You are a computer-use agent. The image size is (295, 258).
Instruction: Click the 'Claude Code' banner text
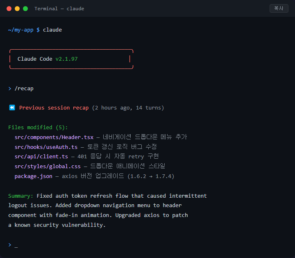click(35, 59)
